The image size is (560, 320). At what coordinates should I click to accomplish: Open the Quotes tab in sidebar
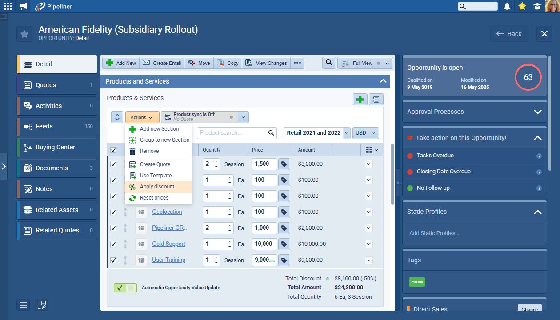coord(57,85)
